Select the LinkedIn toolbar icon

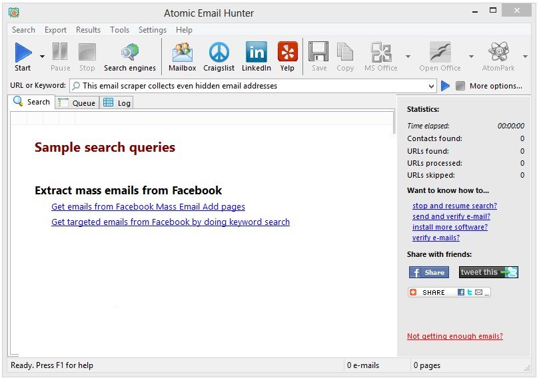257,52
